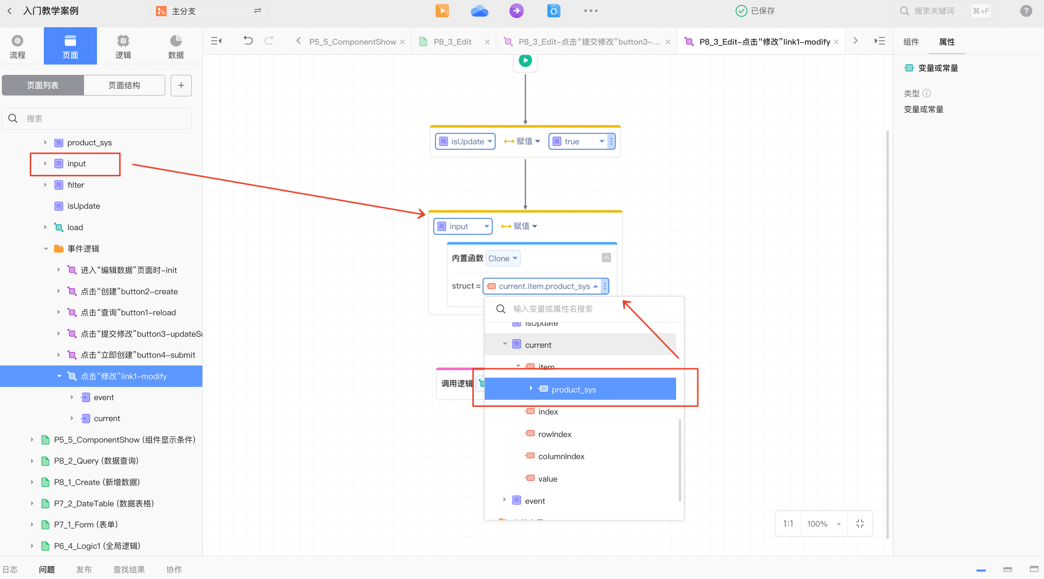Open 点击"立即创建"button4-submit logic
Image resolution: width=1044 pixels, height=579 pixels.
[138, 355]
